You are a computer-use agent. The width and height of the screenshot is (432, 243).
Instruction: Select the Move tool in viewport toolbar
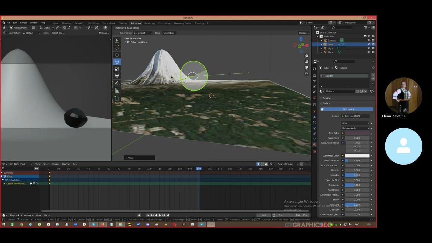tap(117, 55)
